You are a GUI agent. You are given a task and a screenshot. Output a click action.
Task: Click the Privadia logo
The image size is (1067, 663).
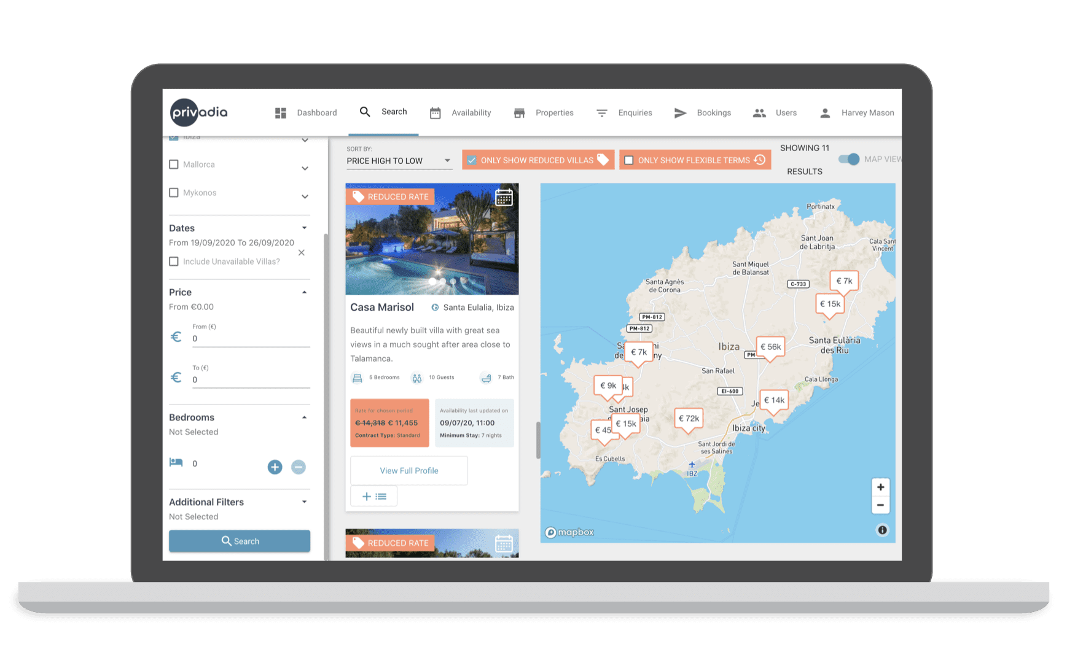(x=198, y=112)
